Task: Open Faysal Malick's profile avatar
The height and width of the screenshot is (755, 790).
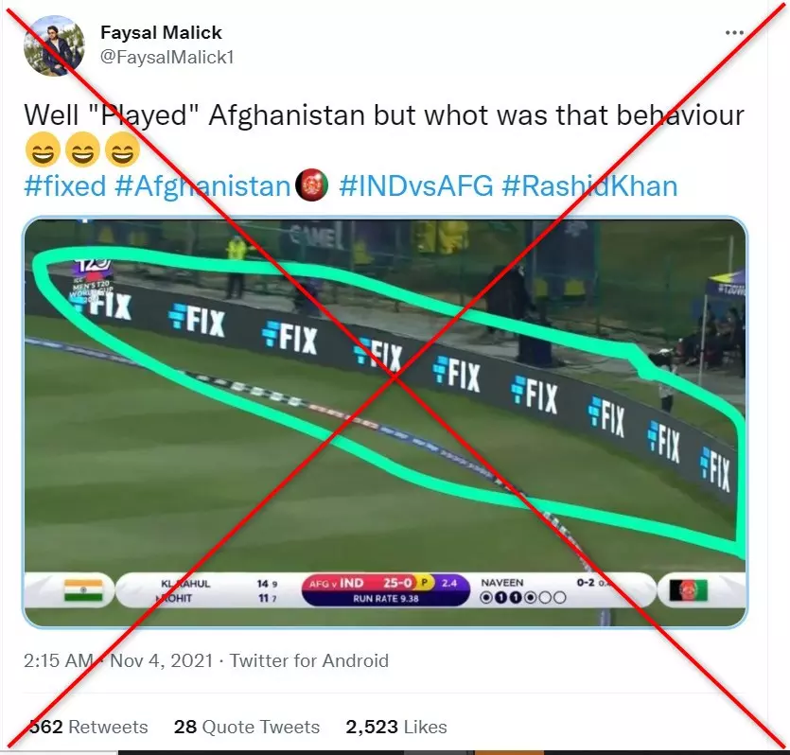Action: coord(55,45)
